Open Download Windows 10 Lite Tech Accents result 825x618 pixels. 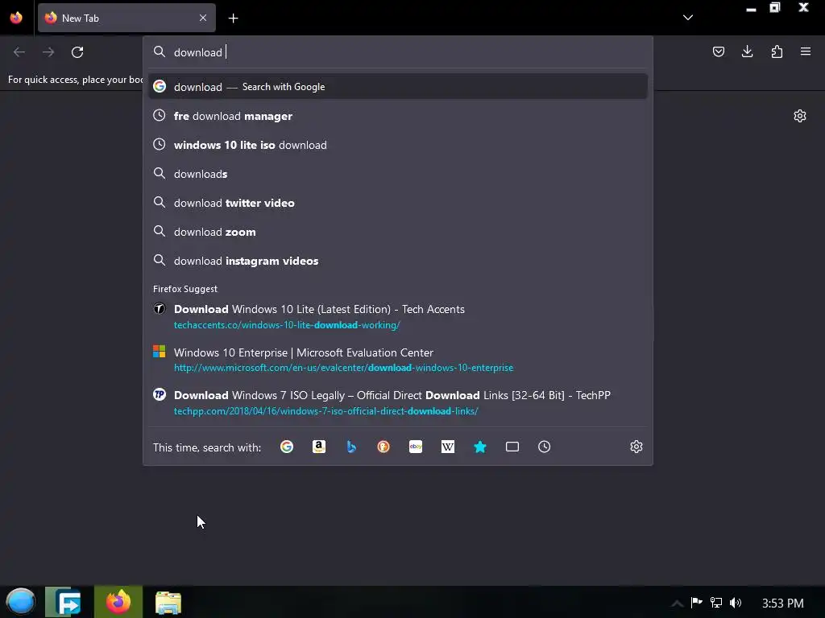tap(398, 316)
